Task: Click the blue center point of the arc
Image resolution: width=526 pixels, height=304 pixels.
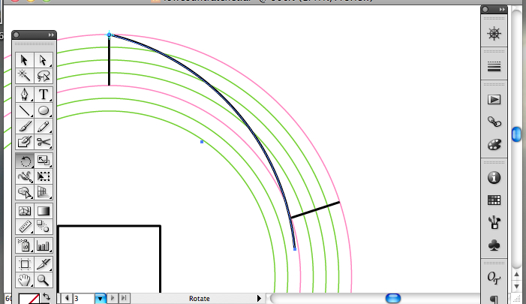Action: pos(202,142)
